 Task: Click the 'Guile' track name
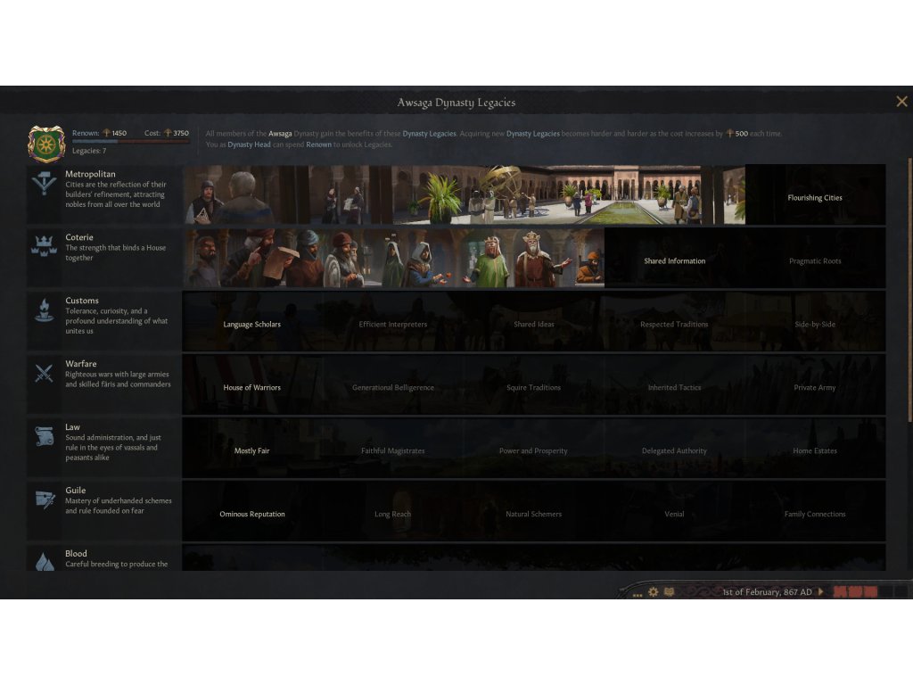(76, 491)
